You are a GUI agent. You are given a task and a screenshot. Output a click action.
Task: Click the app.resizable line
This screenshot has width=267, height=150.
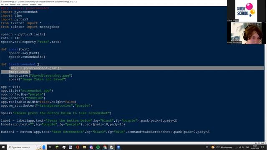pos(38,102)
